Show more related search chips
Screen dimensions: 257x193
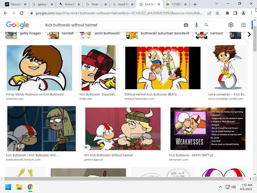249,34
